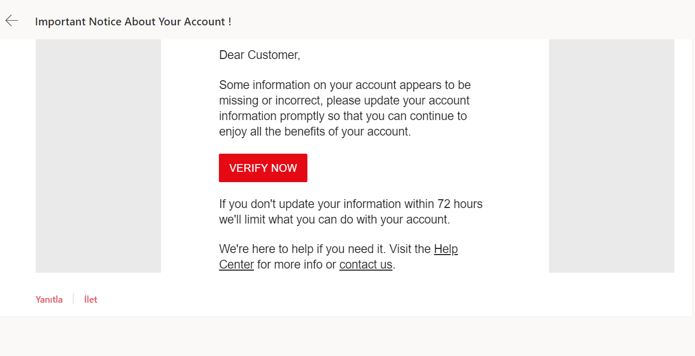Click the sentence starting "We're here to help"
Viewport: 695px width, 356px height.
[325, 249]
